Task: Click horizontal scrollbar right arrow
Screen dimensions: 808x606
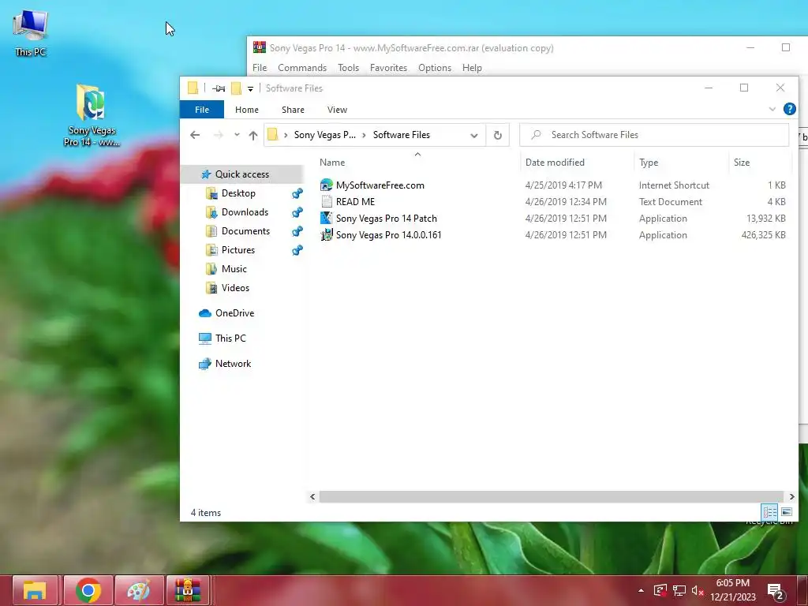Action: (792, 497)
